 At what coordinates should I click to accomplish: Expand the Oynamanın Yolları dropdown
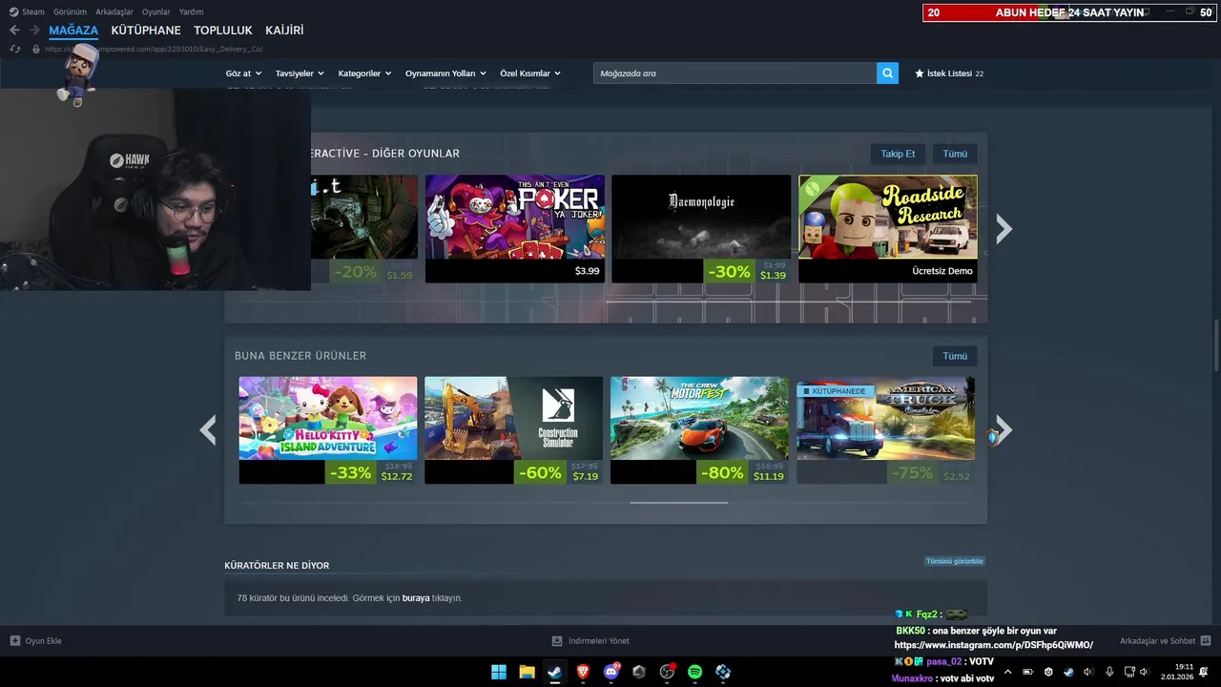(x=445, y=73)
